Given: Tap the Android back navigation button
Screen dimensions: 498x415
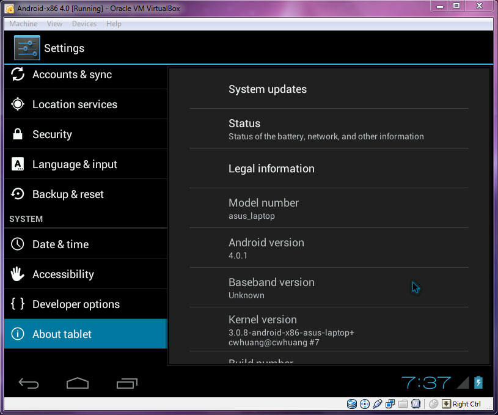Looking at the screenshot, I should 29,383.
